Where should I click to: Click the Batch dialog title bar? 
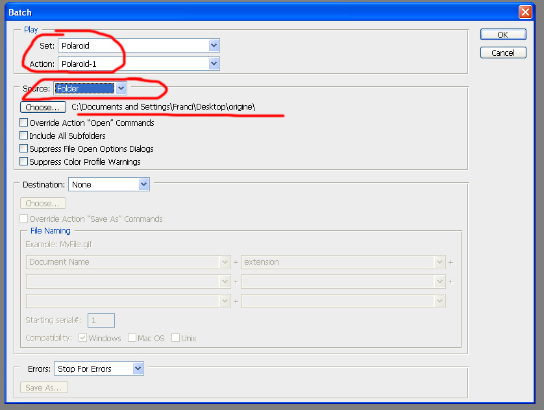(260, 12)
